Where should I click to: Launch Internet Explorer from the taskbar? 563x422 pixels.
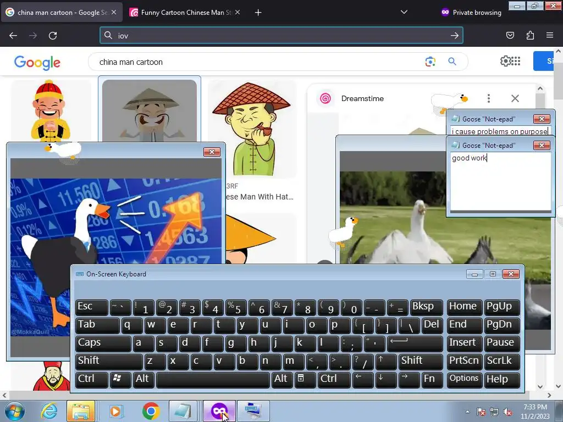coord(49,411)
